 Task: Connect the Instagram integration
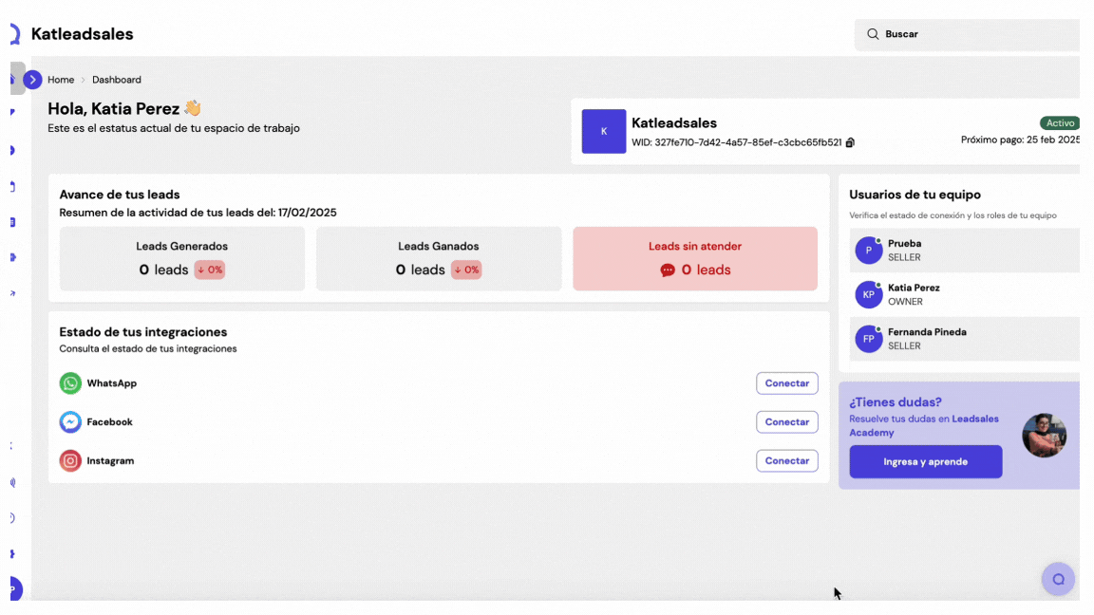(786, 461)
